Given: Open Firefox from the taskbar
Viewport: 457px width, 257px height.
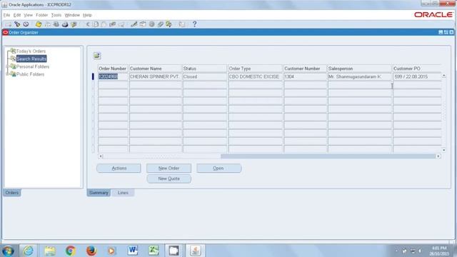Looking at the screenshot, I should point(91,251).
